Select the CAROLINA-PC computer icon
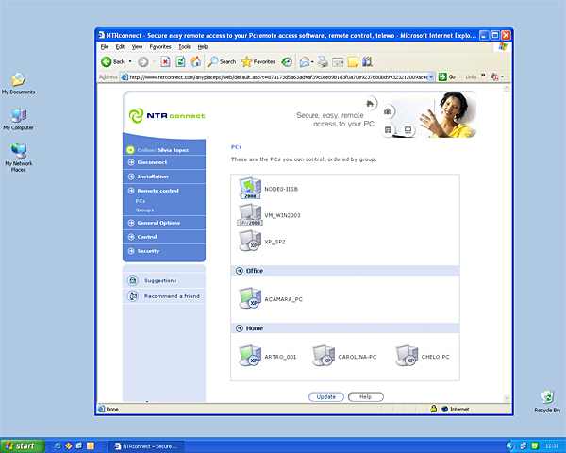 (324, 356)
